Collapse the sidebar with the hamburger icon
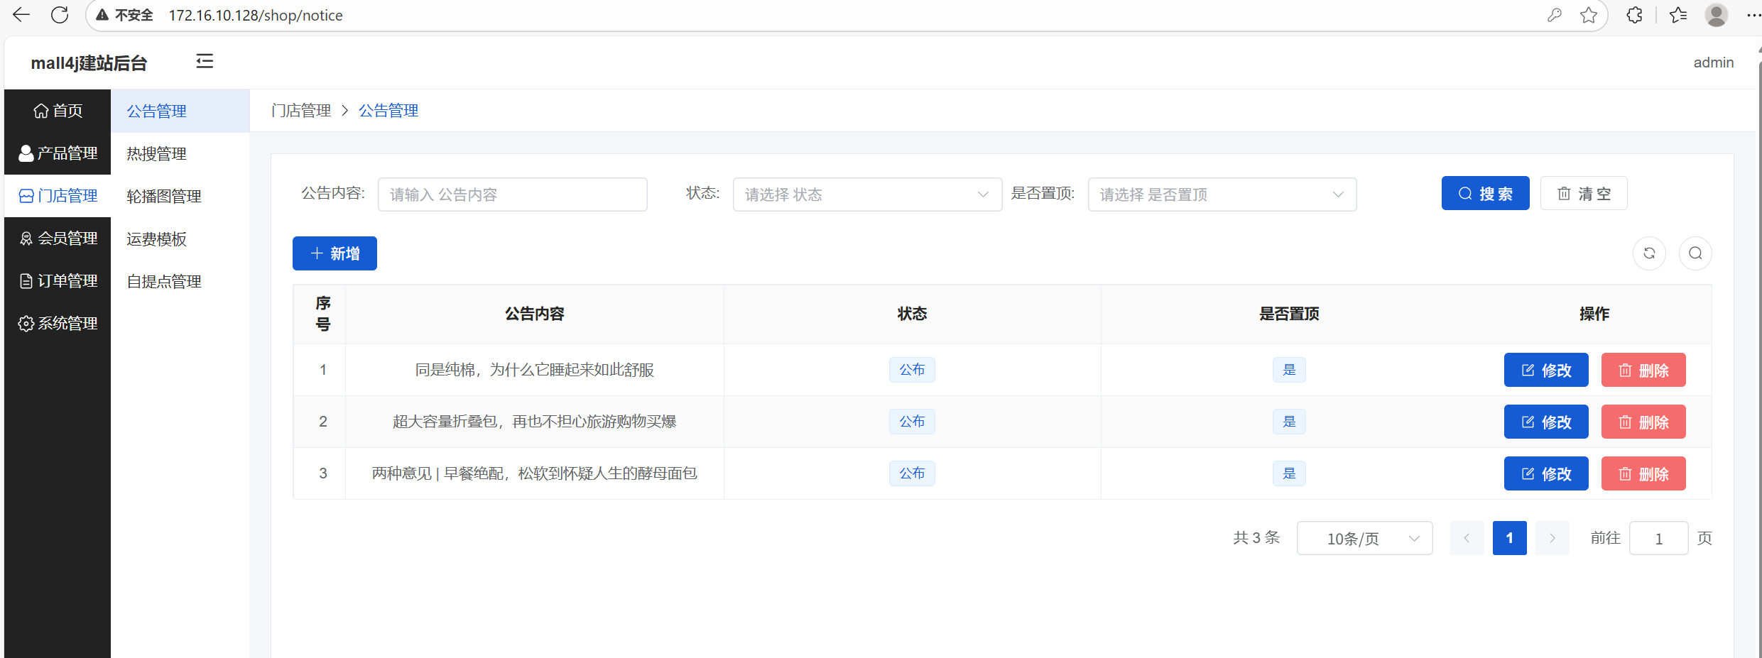1762x658 pixels. [205, 62]
